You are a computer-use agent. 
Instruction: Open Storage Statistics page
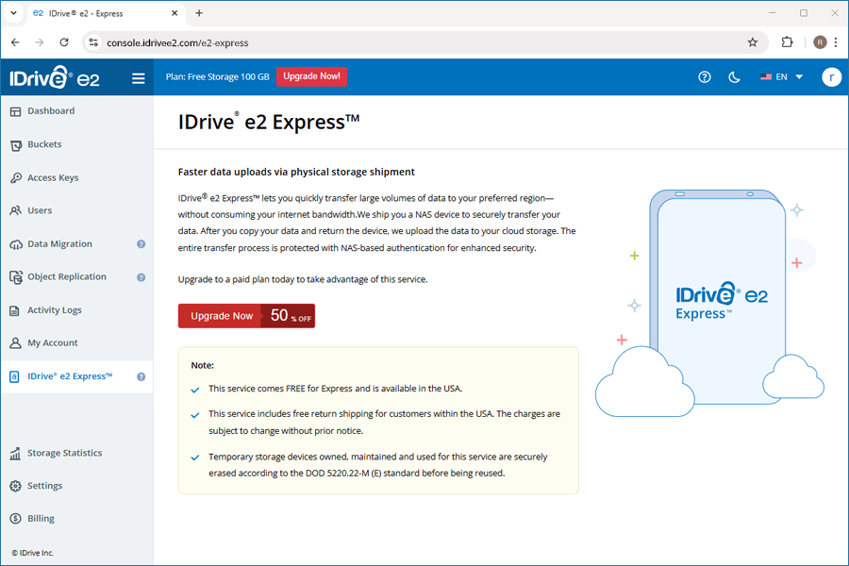coord(77,454)
